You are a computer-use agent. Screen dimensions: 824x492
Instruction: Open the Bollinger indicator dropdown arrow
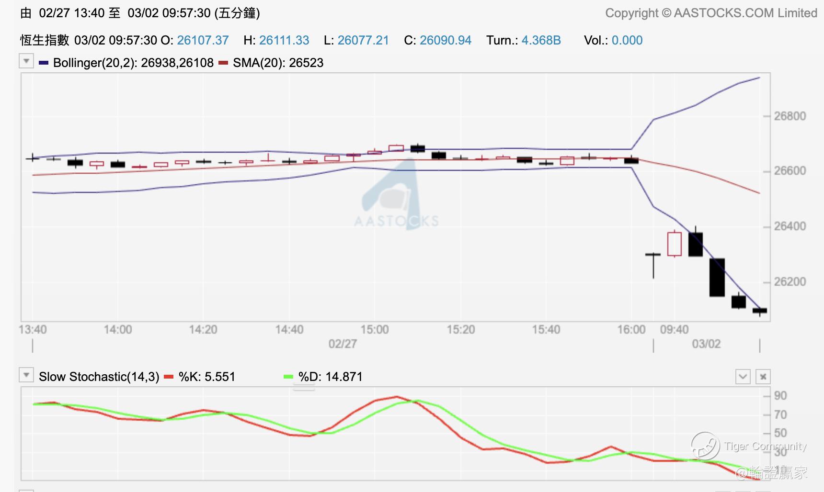[26, 61]
